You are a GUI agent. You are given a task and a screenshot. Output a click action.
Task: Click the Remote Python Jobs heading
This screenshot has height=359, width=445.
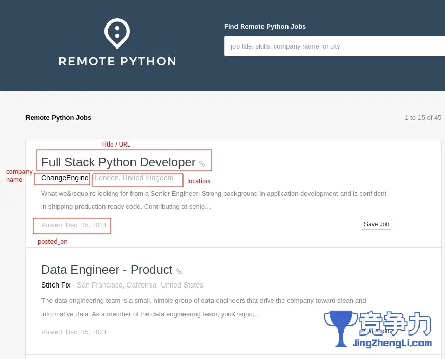[x=59, y=117]
